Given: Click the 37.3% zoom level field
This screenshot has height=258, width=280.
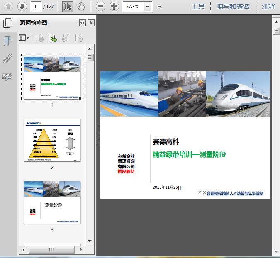Looking at the screenshot, I should [133, 7].
